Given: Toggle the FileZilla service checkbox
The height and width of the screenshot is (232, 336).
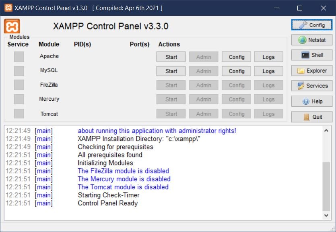Looking at the screenshot, I should [x=19, y=85].
